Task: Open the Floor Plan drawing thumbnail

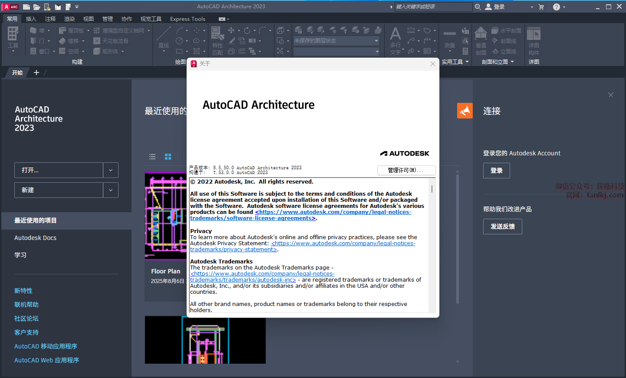Action: (166, 216)
